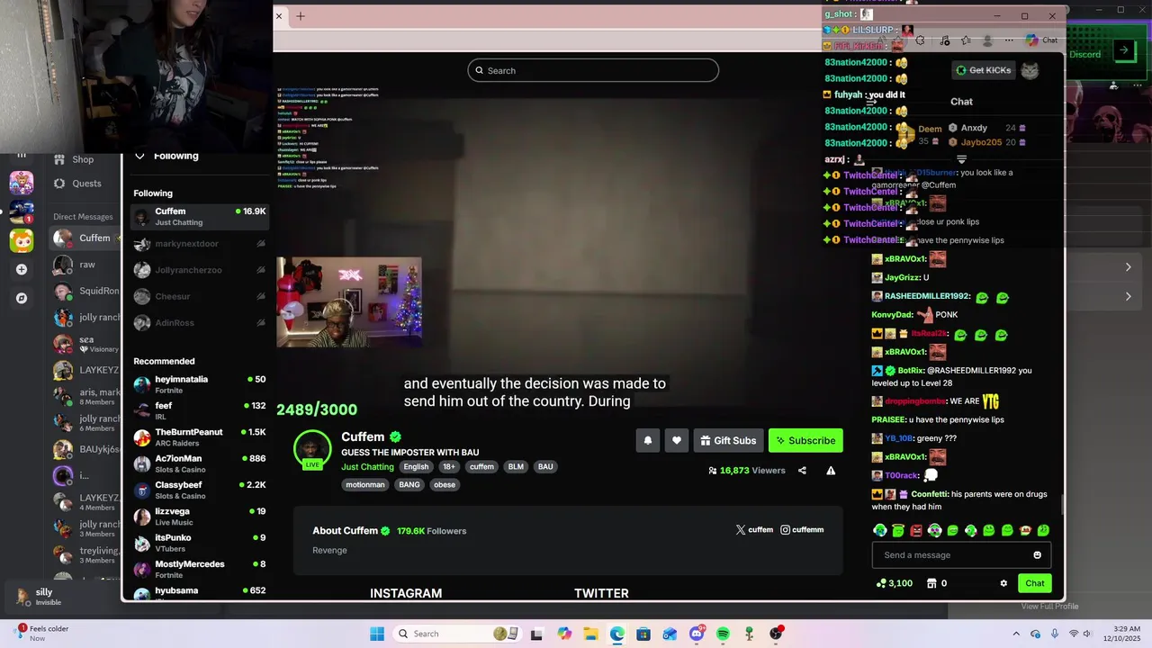The height and width of the screenshot is (648, 1152).
Task: Open recommended channel heyimnatalia
Action: point(200,384)
